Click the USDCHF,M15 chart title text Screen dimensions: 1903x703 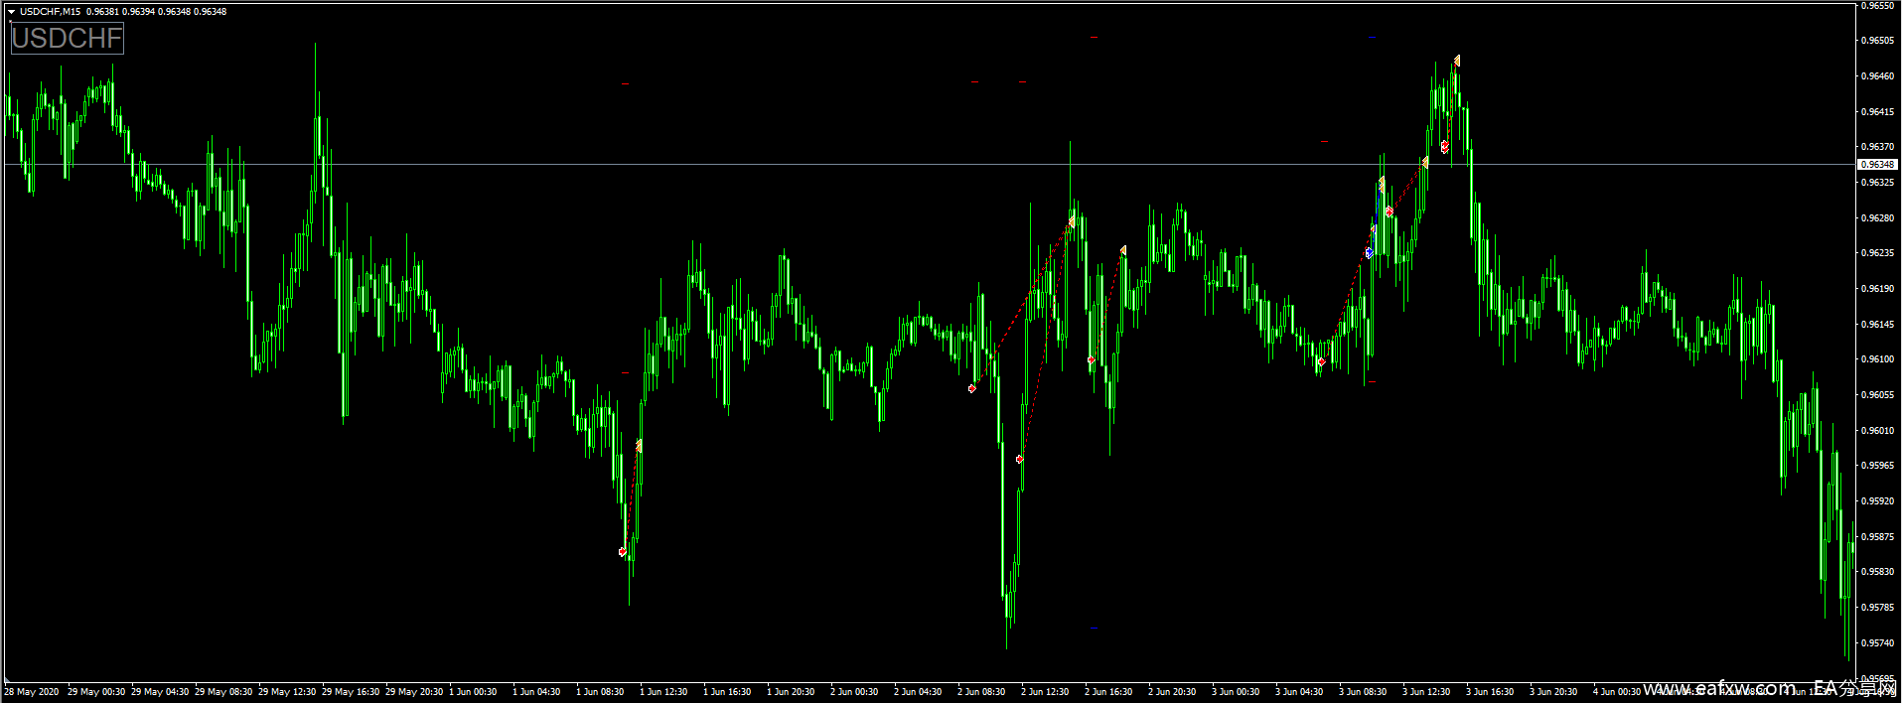[50, 12]
